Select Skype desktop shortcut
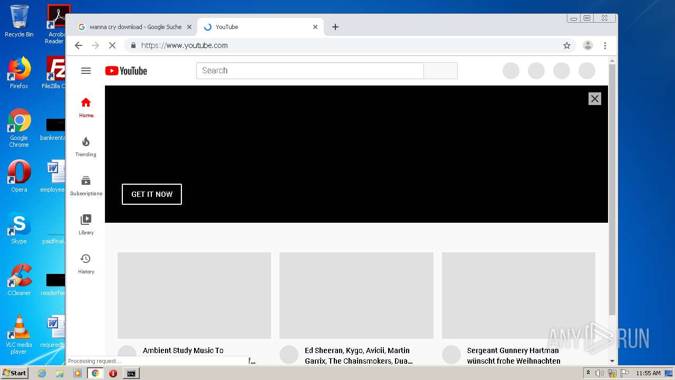 (19, 228)
